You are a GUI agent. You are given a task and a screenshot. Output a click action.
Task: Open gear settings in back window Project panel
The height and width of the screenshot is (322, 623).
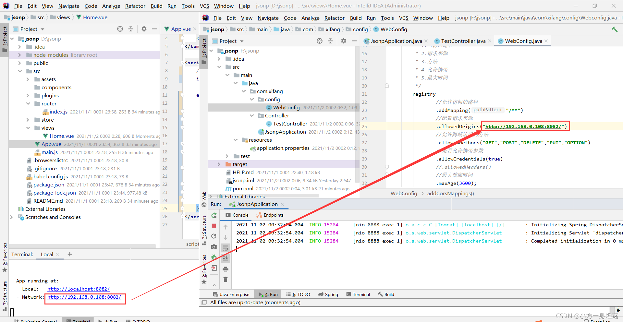click(144, 29)
